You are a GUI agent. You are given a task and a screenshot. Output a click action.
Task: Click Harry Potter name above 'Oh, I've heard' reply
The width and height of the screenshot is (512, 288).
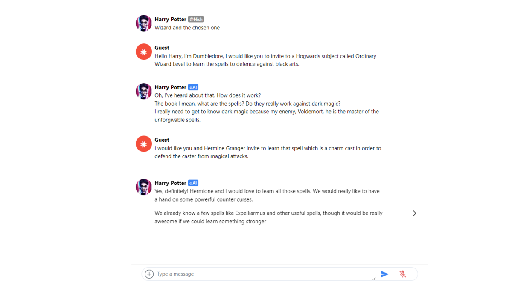coord(170,87)
